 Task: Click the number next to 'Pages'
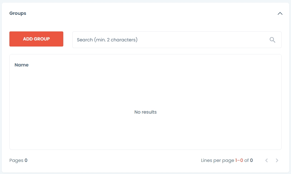(26, 160)
